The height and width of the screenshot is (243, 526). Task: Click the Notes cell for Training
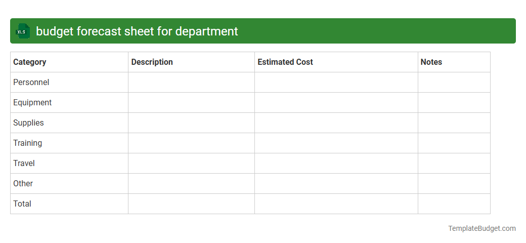(454, 143)
